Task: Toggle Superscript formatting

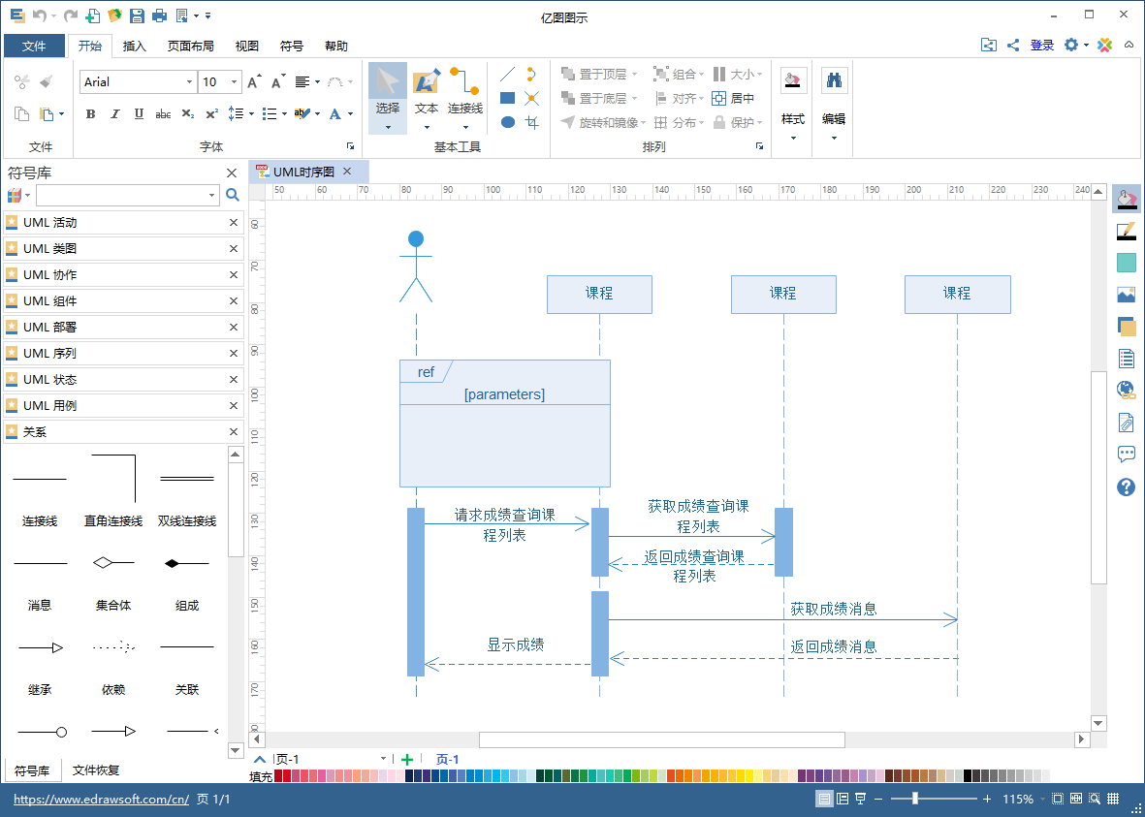Action: click(x=211, y=114)
